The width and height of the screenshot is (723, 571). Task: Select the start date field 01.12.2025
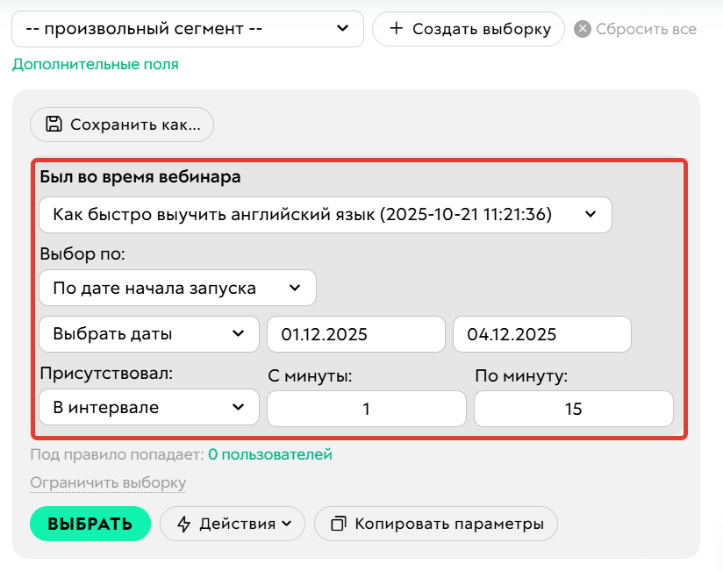[355, 333]
